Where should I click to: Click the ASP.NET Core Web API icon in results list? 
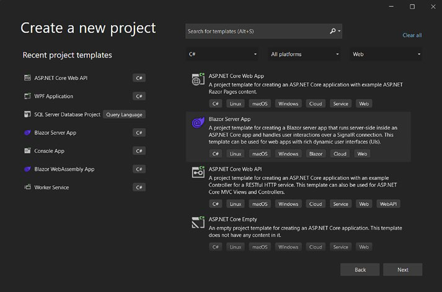pyautogui.click(x=198, y=172)
